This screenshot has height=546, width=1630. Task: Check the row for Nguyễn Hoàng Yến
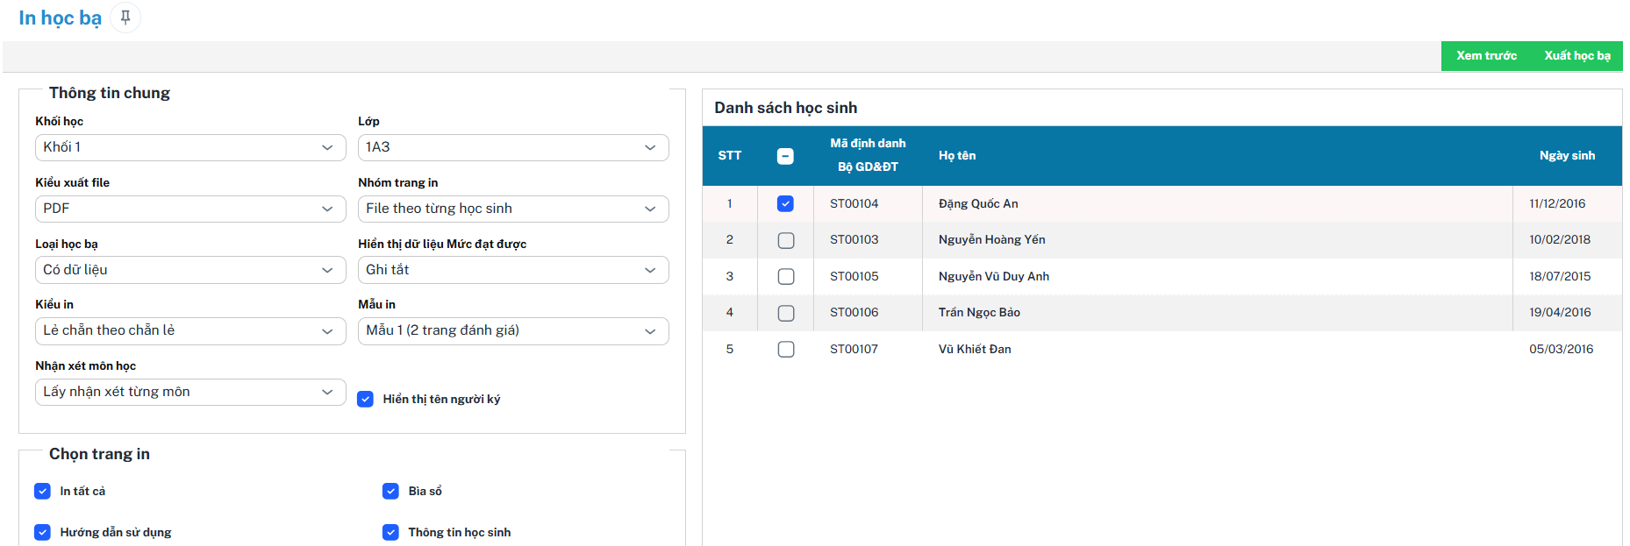pyautogui.click(x=785, y=240)
